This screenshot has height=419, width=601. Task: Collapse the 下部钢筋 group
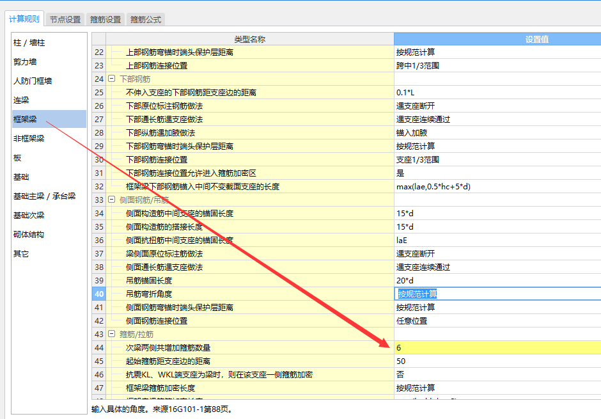point(111,79)
